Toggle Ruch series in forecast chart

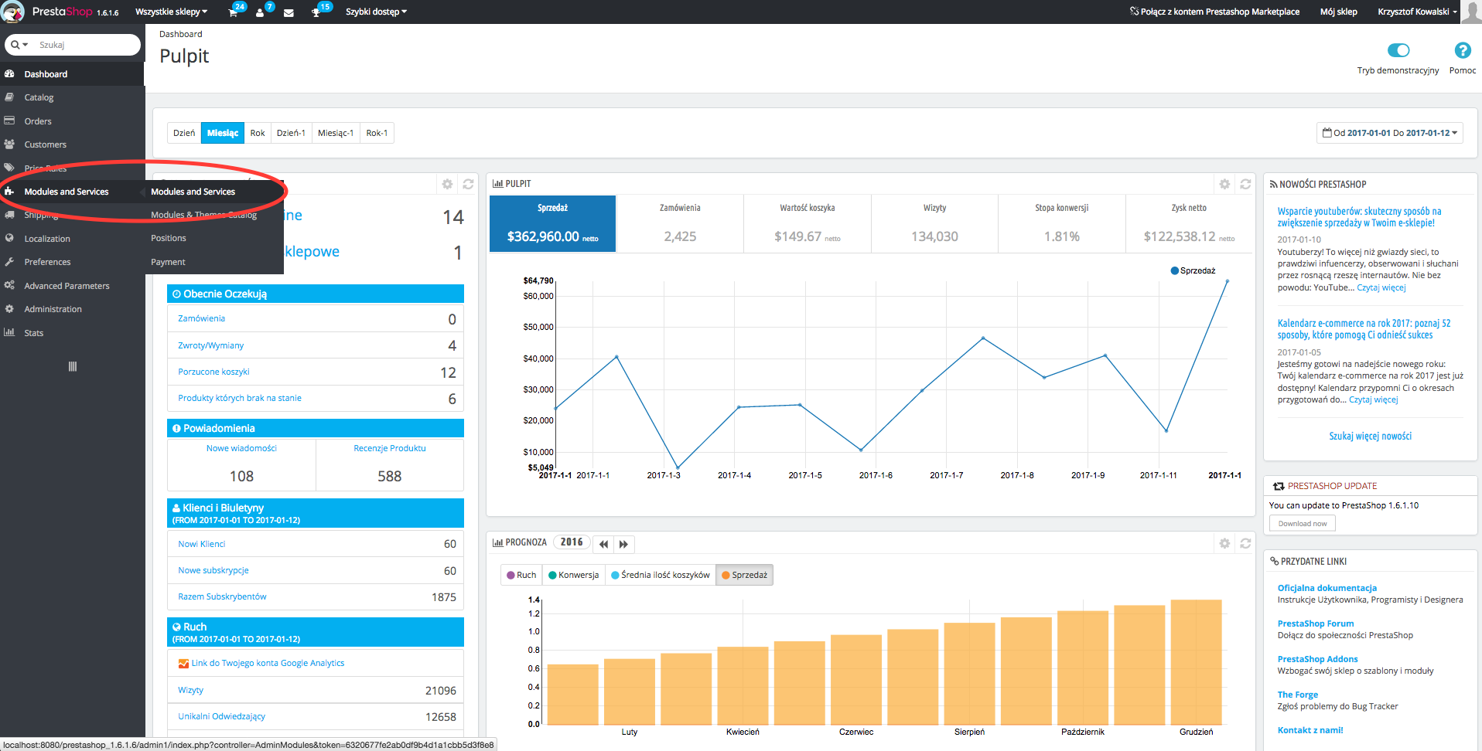point(521,575)
